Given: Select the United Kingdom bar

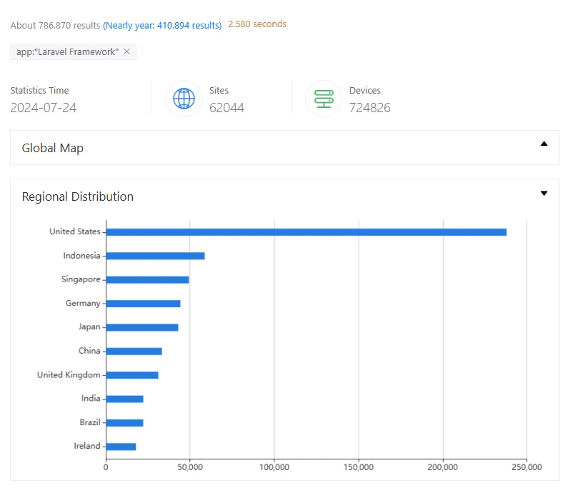Looking at the screenshot, I should point(132,375).
